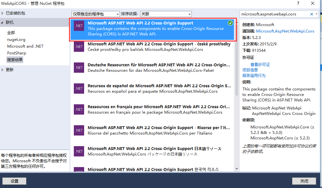Screen dimensions: 322x188
Task: Click dependency Microsoft.AspNet.WebApi.Core entry
Action: point(282,130)
